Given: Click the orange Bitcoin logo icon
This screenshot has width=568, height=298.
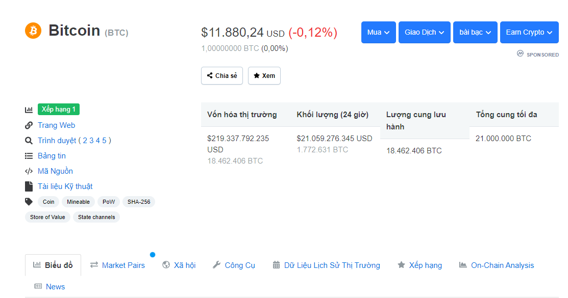Looking at the screenshot, I should coord(33,31).
